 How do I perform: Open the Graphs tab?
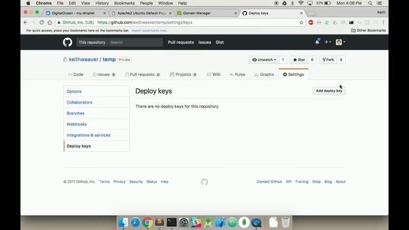point(264,74)
